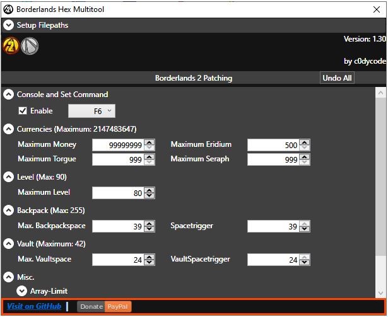The image size is (388, 317).
Task: Collapse the Backpack (Max: 255) section
Action: point(8,210)
